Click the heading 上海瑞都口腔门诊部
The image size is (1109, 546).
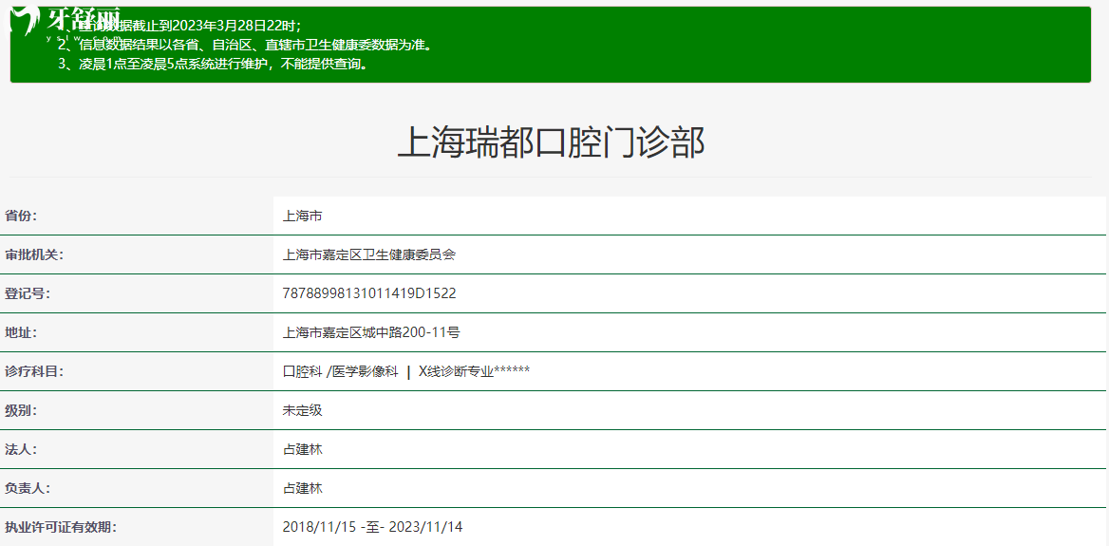point(551,143)
